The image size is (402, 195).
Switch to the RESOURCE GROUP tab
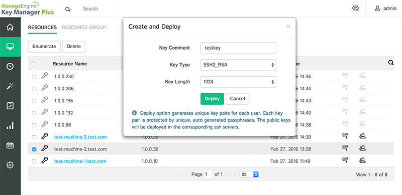(84, 28)
